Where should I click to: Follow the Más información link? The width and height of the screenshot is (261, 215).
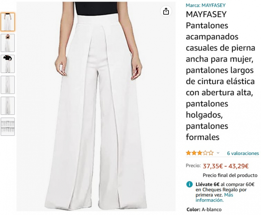(x=214, y=197)
